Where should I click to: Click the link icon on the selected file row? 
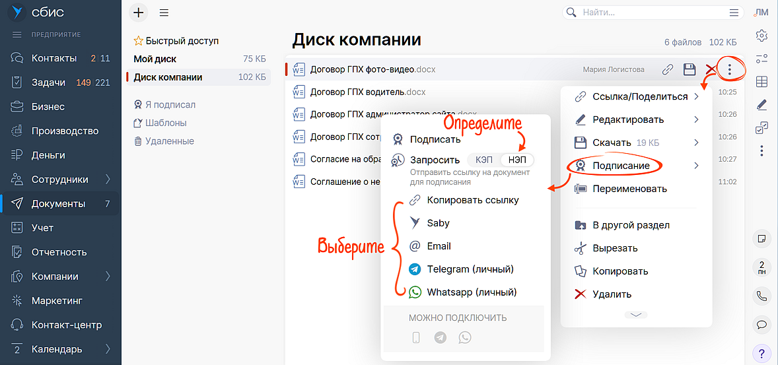tap(668, 69)
